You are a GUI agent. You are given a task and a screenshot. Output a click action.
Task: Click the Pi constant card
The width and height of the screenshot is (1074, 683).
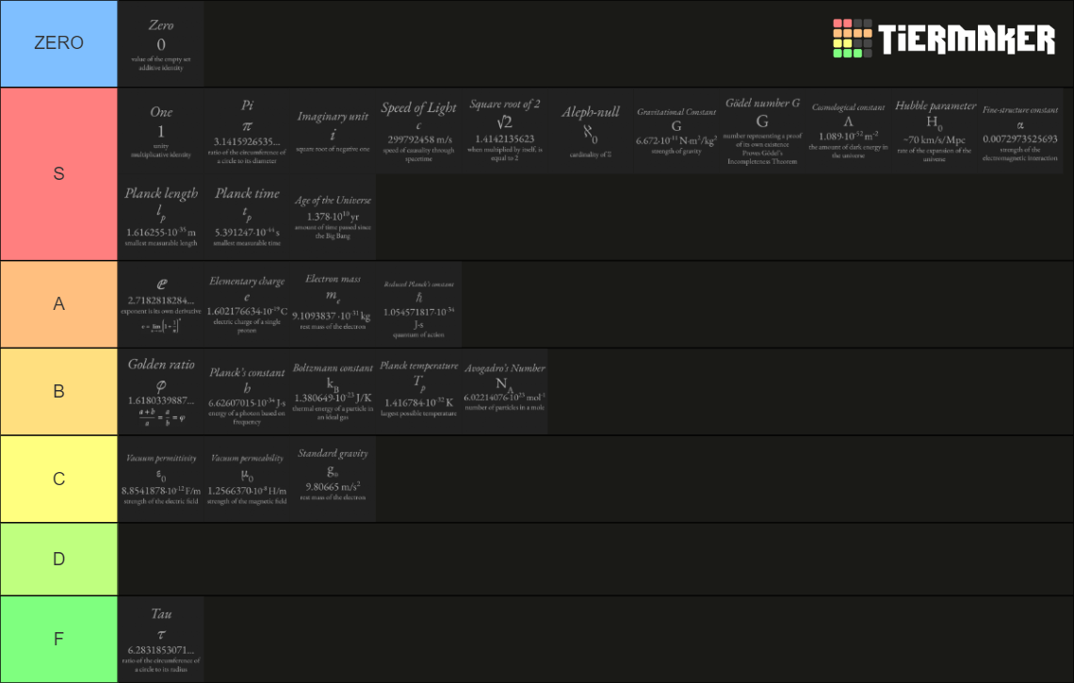(x=247, y=131)
